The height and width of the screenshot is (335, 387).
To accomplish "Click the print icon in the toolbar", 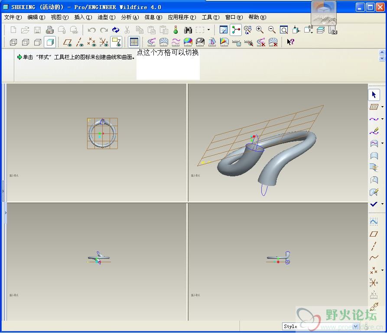I will (50, 30).
